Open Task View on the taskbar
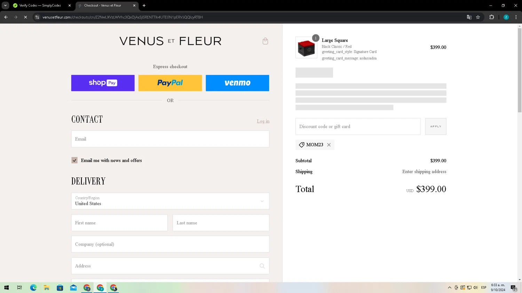The height and width of the screenshot is (293, 522). pos(19,287)
